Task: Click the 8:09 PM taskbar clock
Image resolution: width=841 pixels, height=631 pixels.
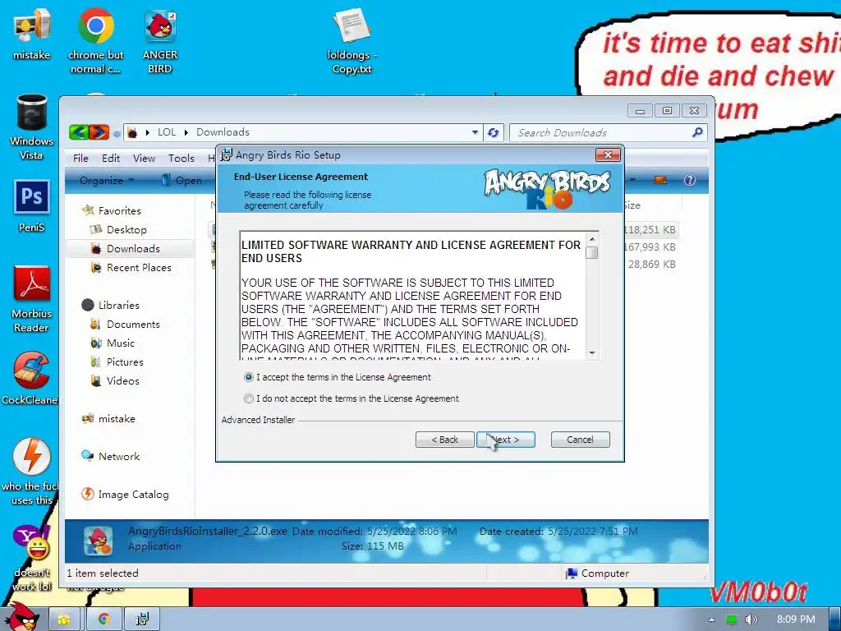Action: [795, 619]
